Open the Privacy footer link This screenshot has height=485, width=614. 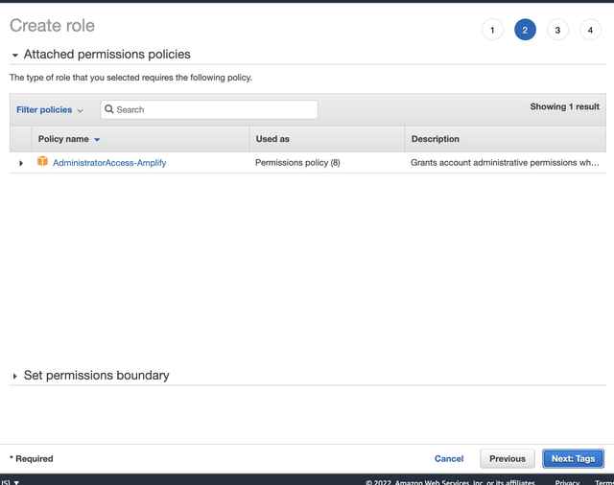[567, 482]
